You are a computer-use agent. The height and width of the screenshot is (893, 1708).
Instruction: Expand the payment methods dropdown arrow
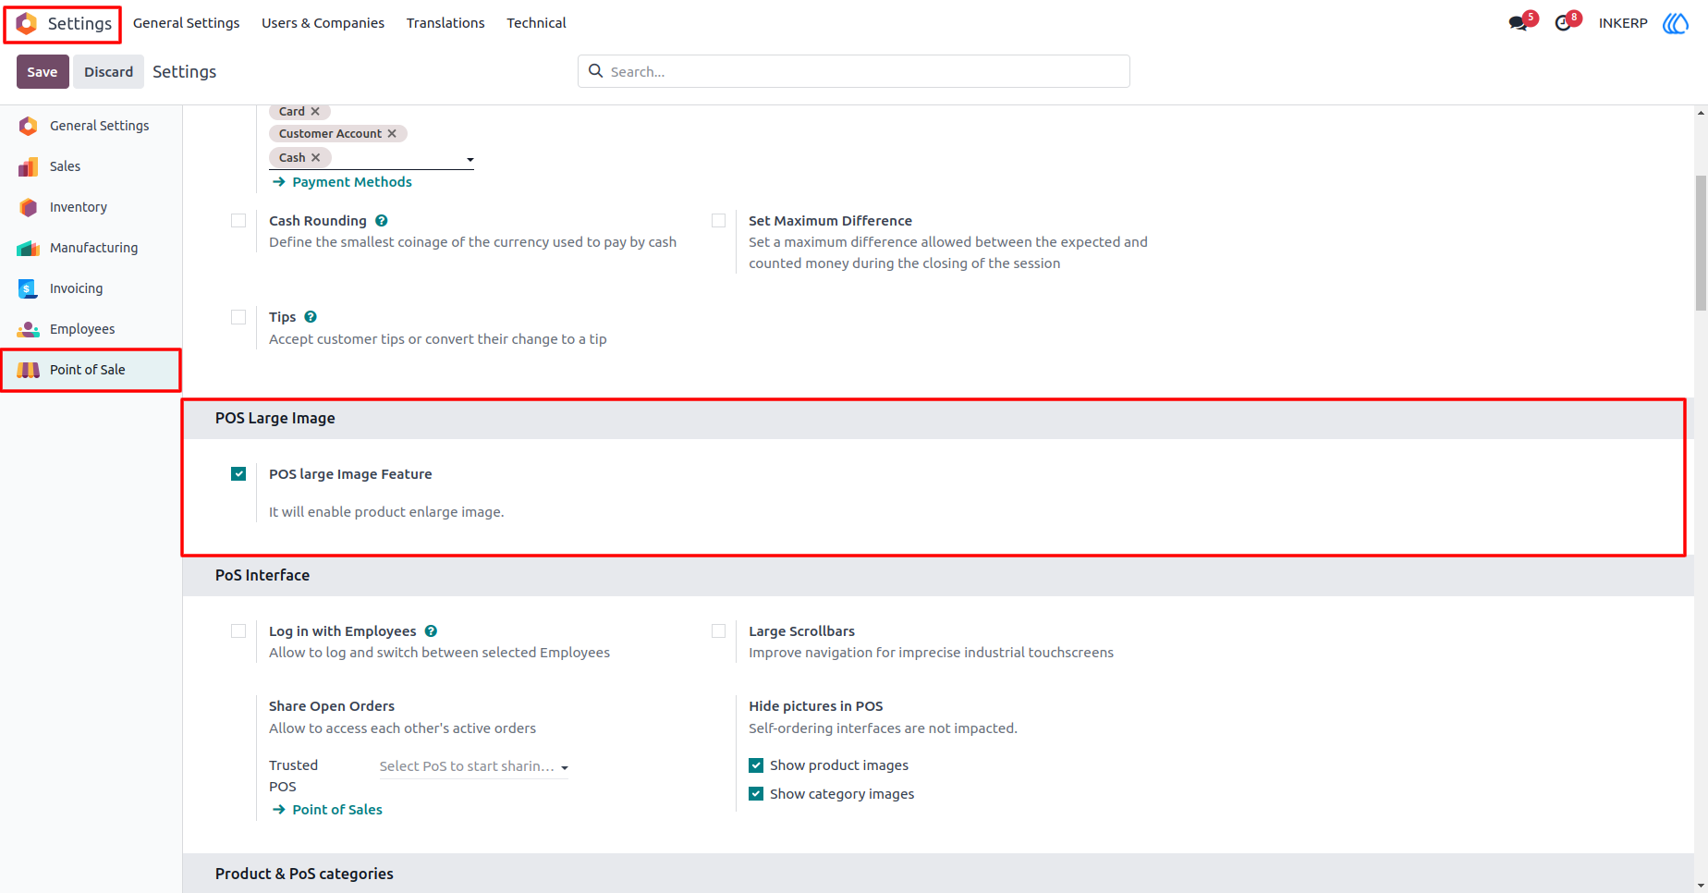(x=470, y=160)
